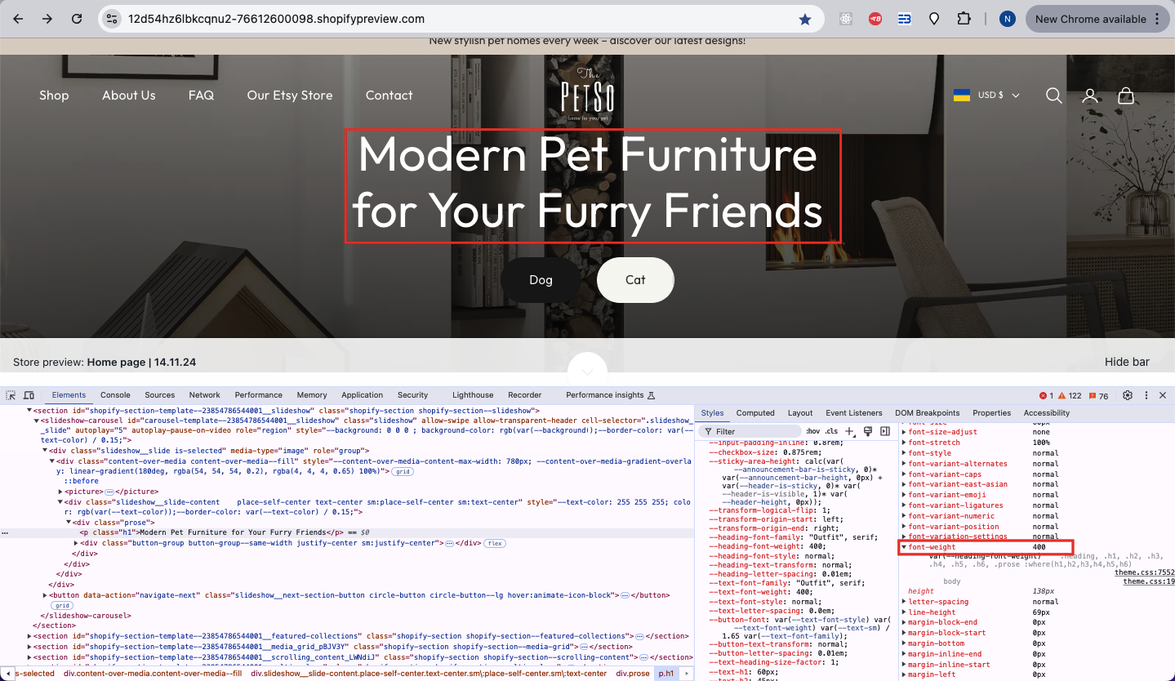Toggle the .cls class editor
This screenshot has height=681, width=1175.
[831, 431]
